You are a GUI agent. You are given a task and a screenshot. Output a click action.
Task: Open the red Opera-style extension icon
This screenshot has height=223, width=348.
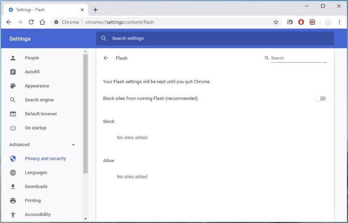pyautogui.click(x=301, y=22)
